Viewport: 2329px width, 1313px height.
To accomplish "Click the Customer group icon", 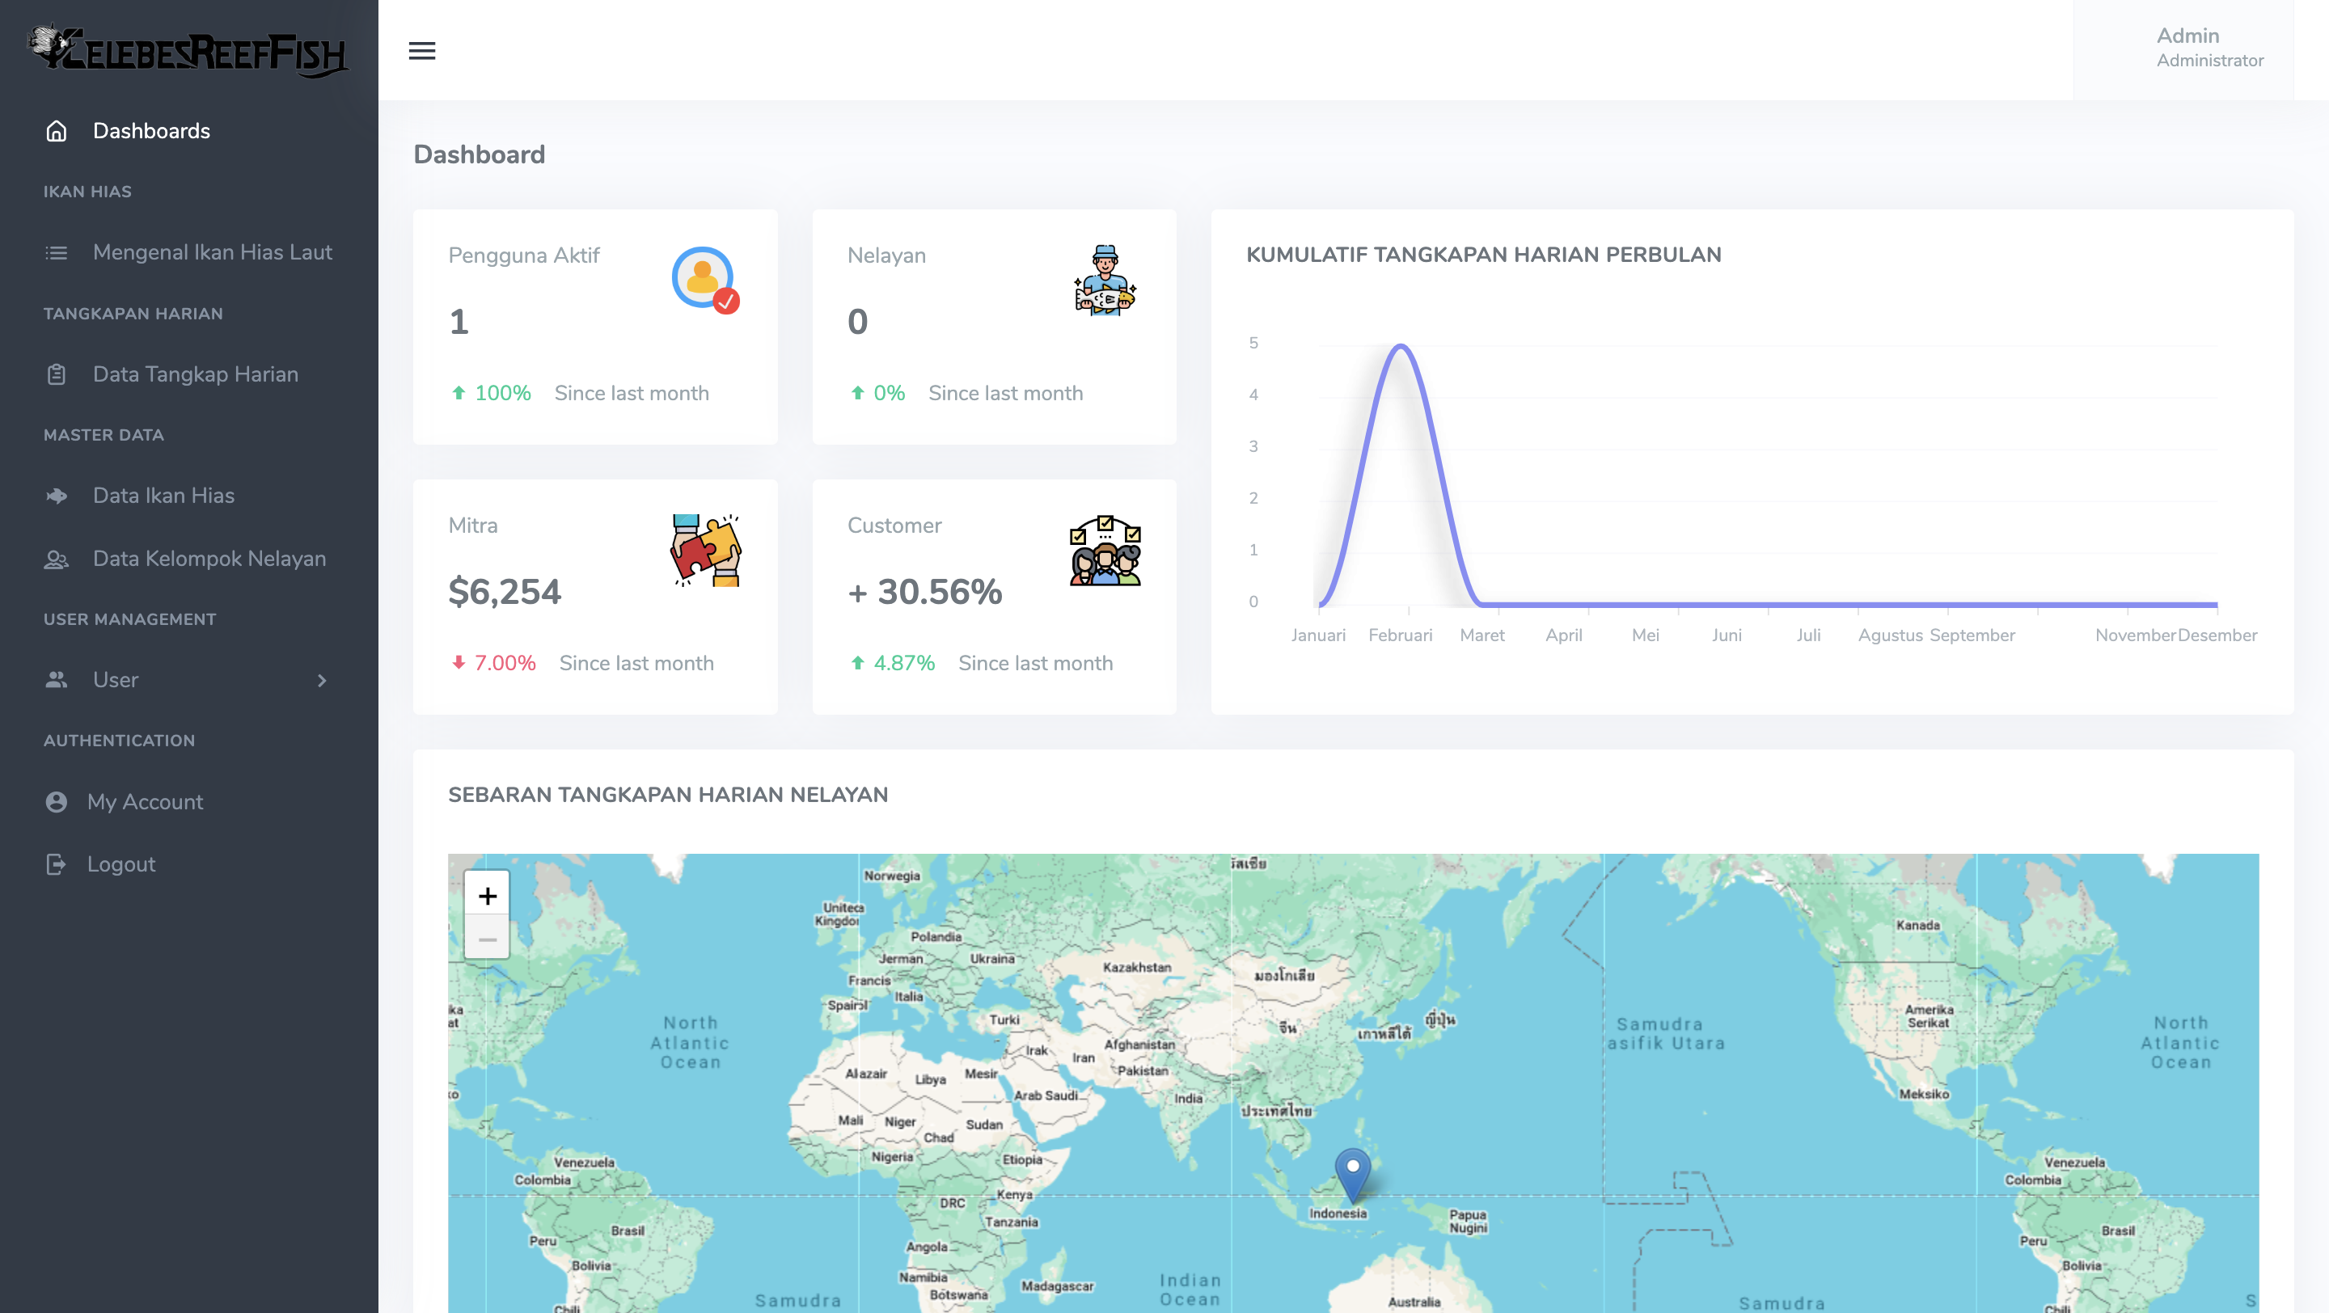I will click(x=1105, y=551).
